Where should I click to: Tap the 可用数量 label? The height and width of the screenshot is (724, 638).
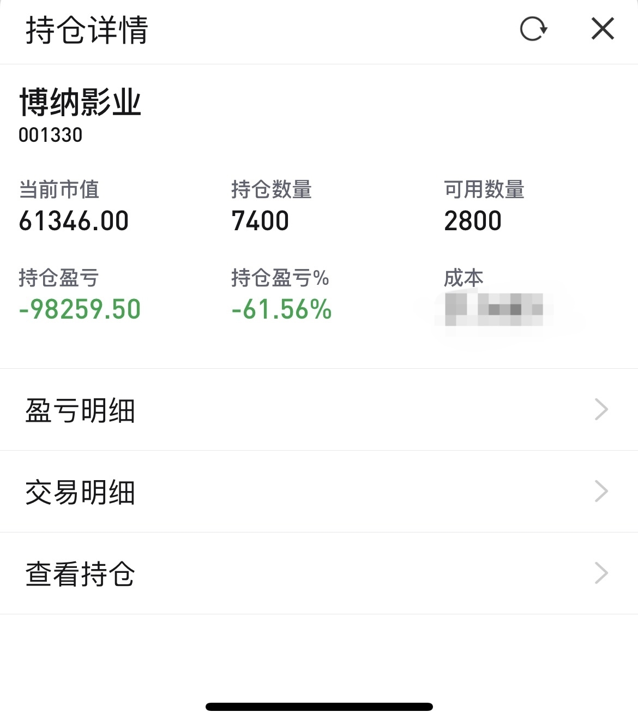484,190
